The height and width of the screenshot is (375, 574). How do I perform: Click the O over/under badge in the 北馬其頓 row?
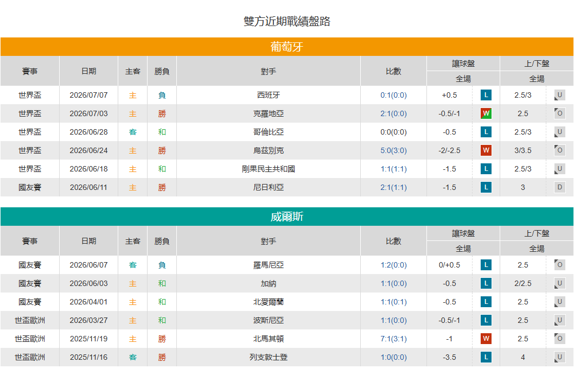pyautogui.click(x=559, y=339)
